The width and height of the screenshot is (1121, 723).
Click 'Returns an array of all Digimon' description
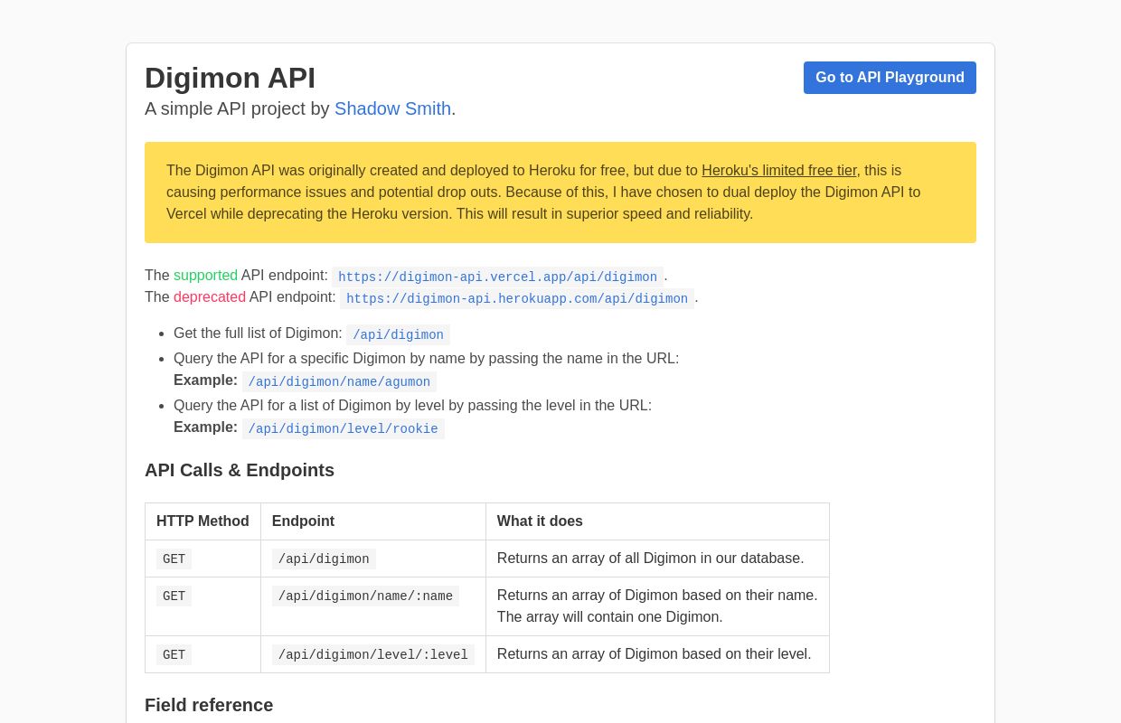(x=650, y=559)
